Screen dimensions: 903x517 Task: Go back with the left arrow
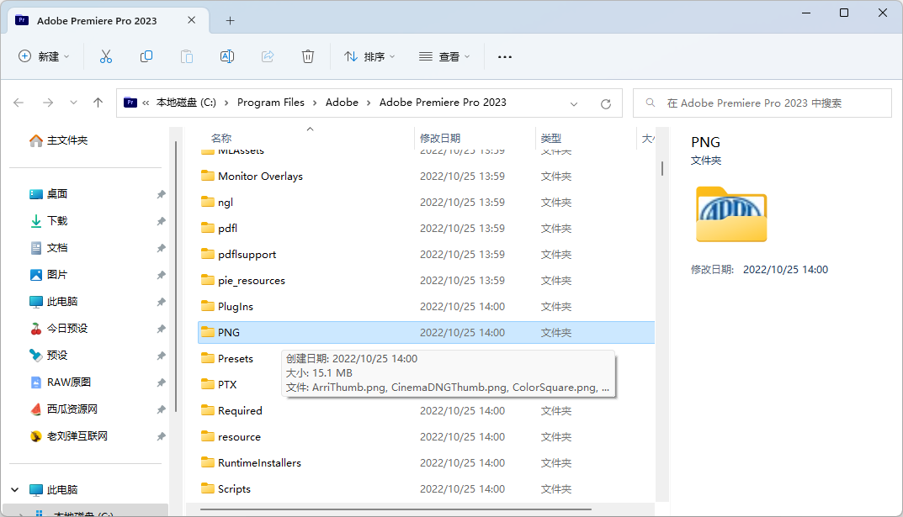coord(19,103)
